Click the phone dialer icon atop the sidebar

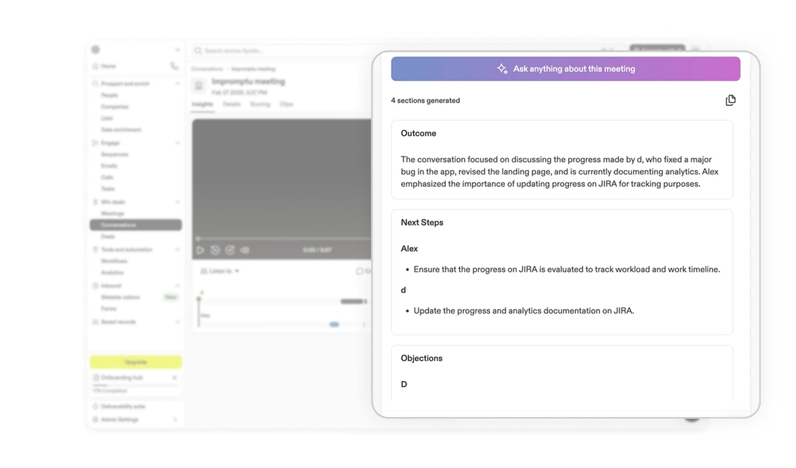[x=174, y=65]
